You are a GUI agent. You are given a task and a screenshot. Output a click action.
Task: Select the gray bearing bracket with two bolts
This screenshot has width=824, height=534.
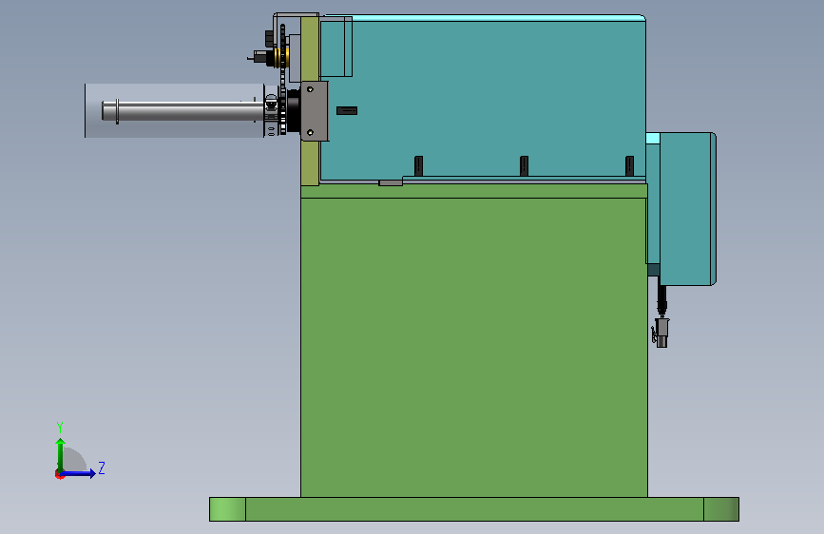pyautogui.click(x=315, y=111)
